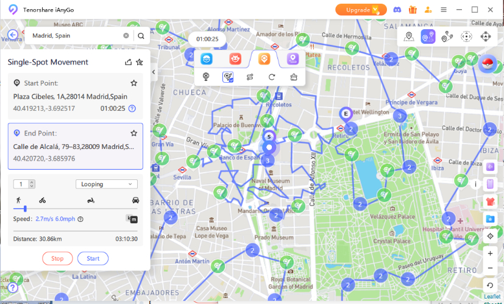Click end coordinates '40.420720,-3.685976'

(x=44, y=159)
